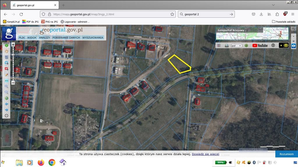Click the green help question mark
298x167 pixels.
[246, 46]
